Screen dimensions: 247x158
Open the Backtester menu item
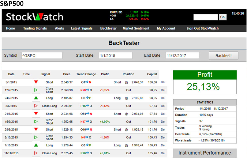108,28
